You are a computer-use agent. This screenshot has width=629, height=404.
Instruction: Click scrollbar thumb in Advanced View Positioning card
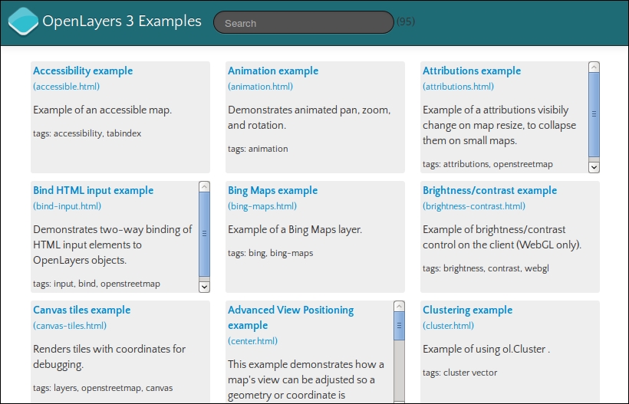click(x=399, y=326)
